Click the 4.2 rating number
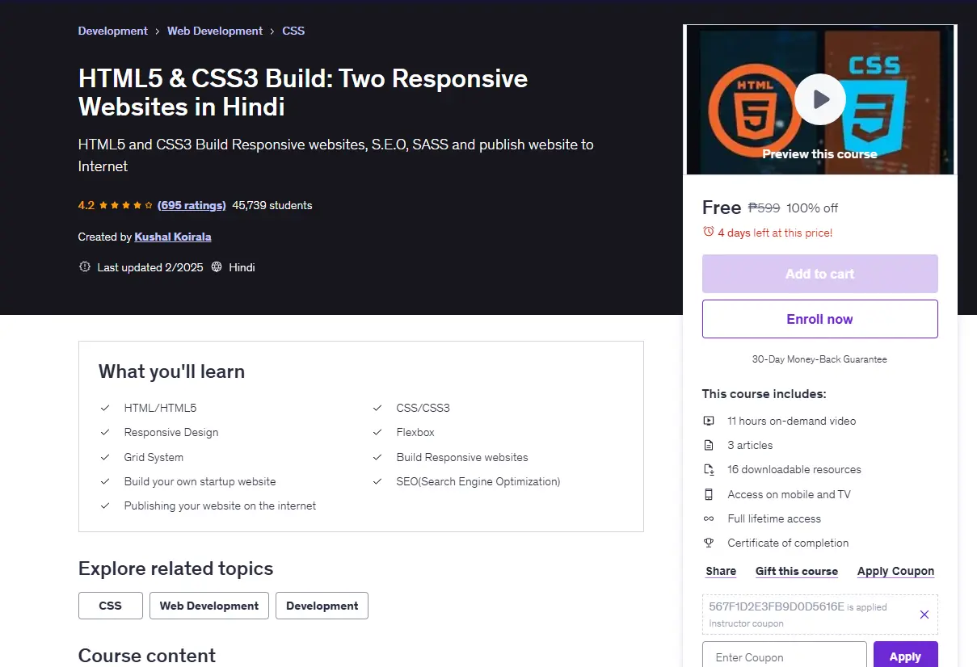The height and width of the screenshot is (667, 977). (86, 205)
